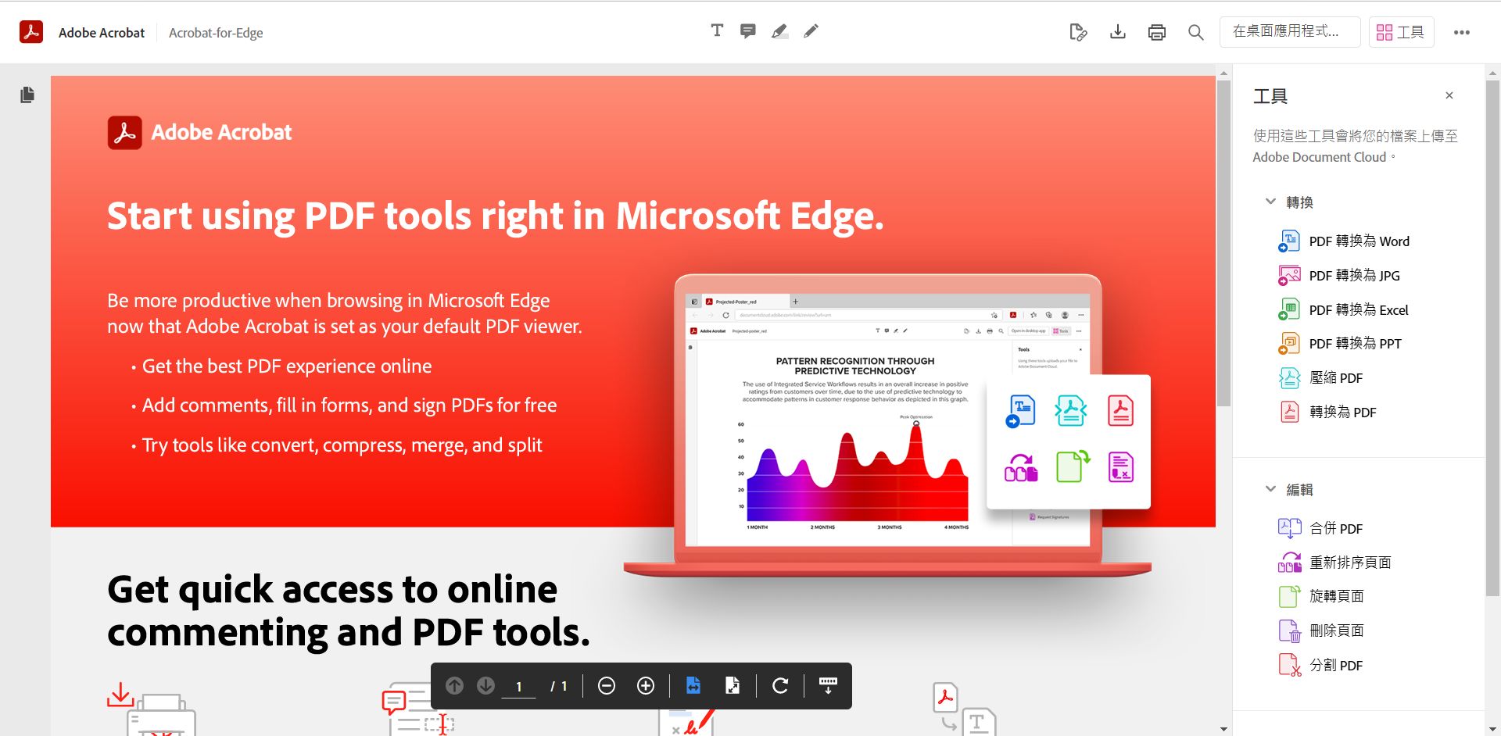The height and width of the screenshot is (736, 1501).
Task: Select the Add Comment tool
Action: pos(748,31)
